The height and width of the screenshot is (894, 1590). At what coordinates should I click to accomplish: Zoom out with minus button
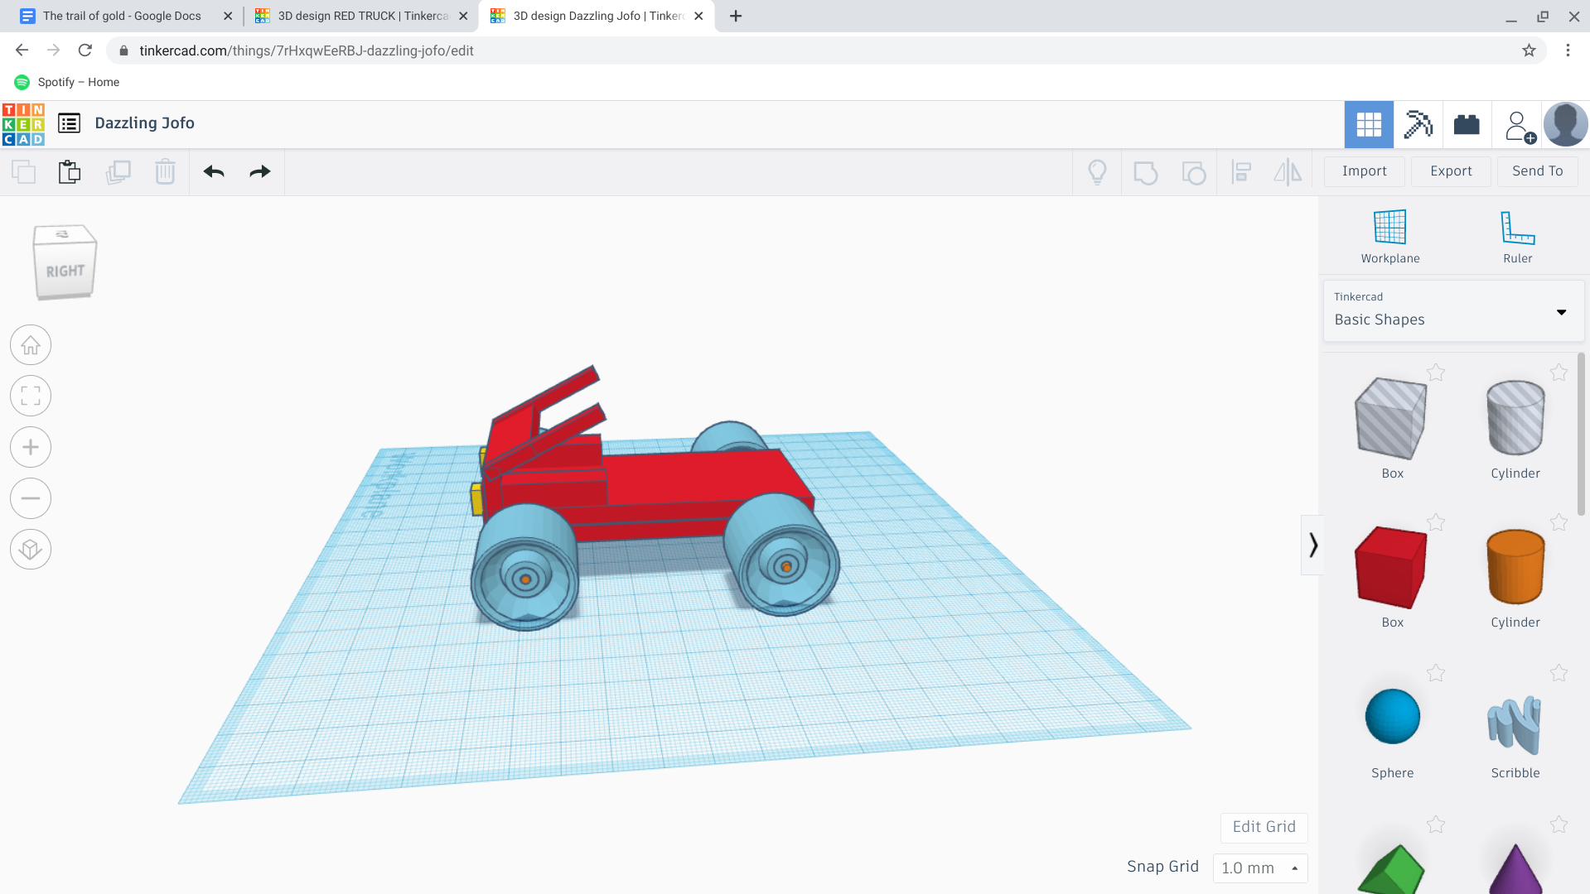tap(31, 498)
